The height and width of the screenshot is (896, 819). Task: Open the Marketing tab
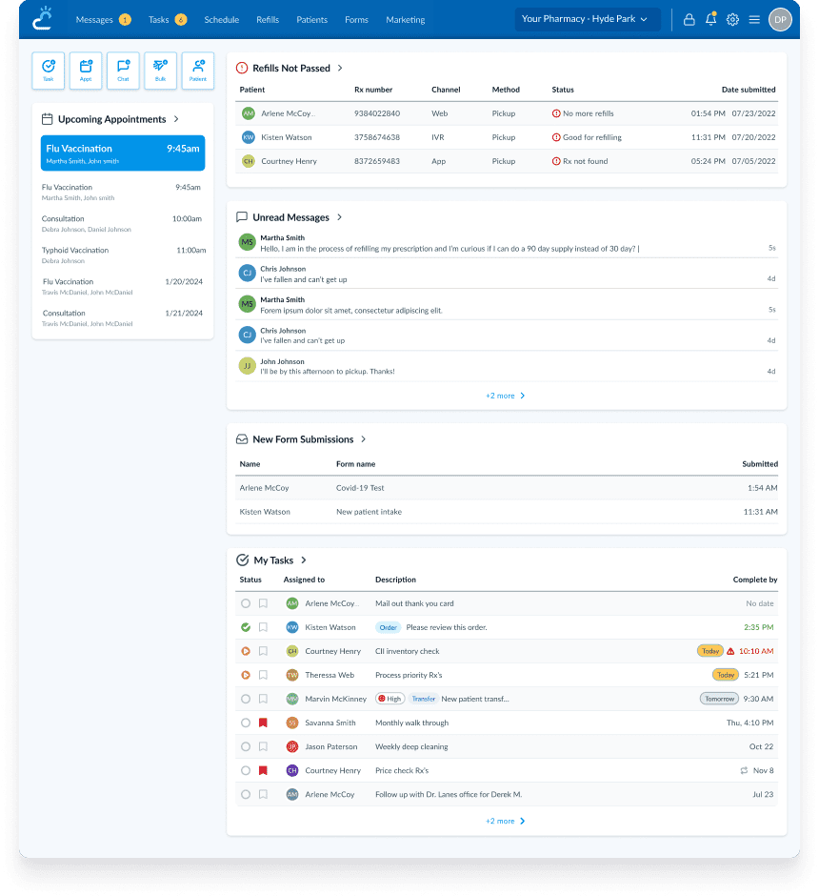[406, 19]
